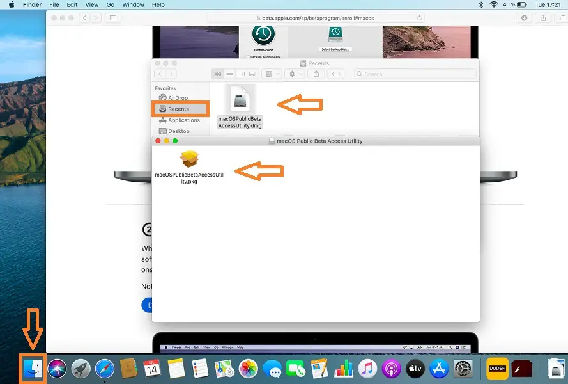
Task: Open the macOSPublicBetaAccessUtility.dmg disk image
Action: point(240,101)
